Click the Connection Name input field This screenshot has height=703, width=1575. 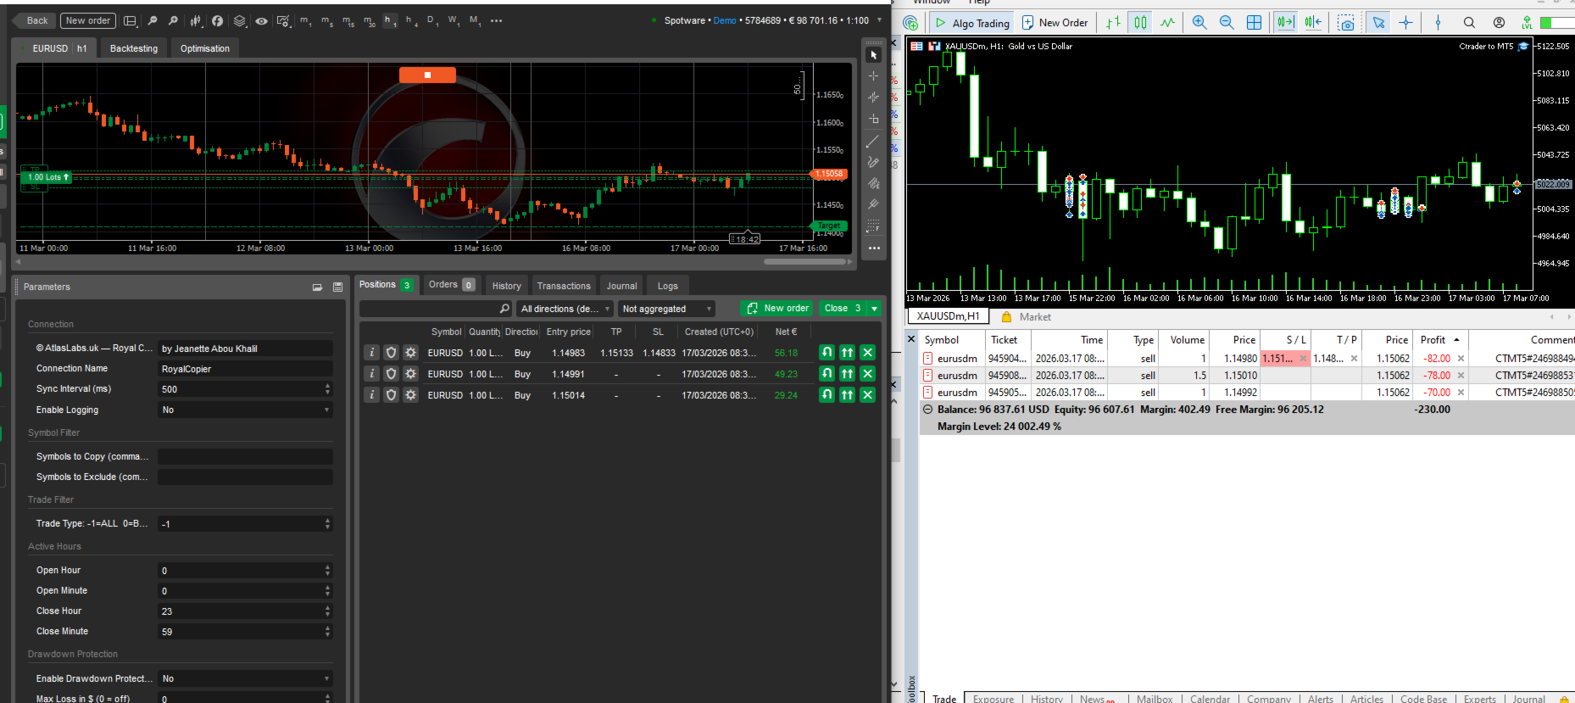(x=245, y=369)
